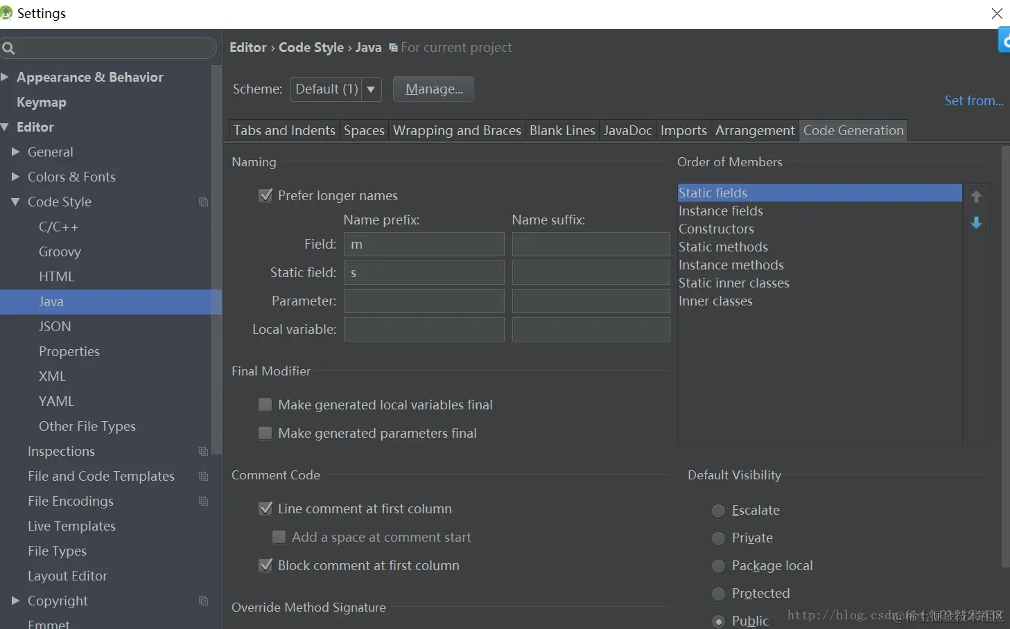Expand Colors & Fonts node
The image size is (1010, 629).
15,177
